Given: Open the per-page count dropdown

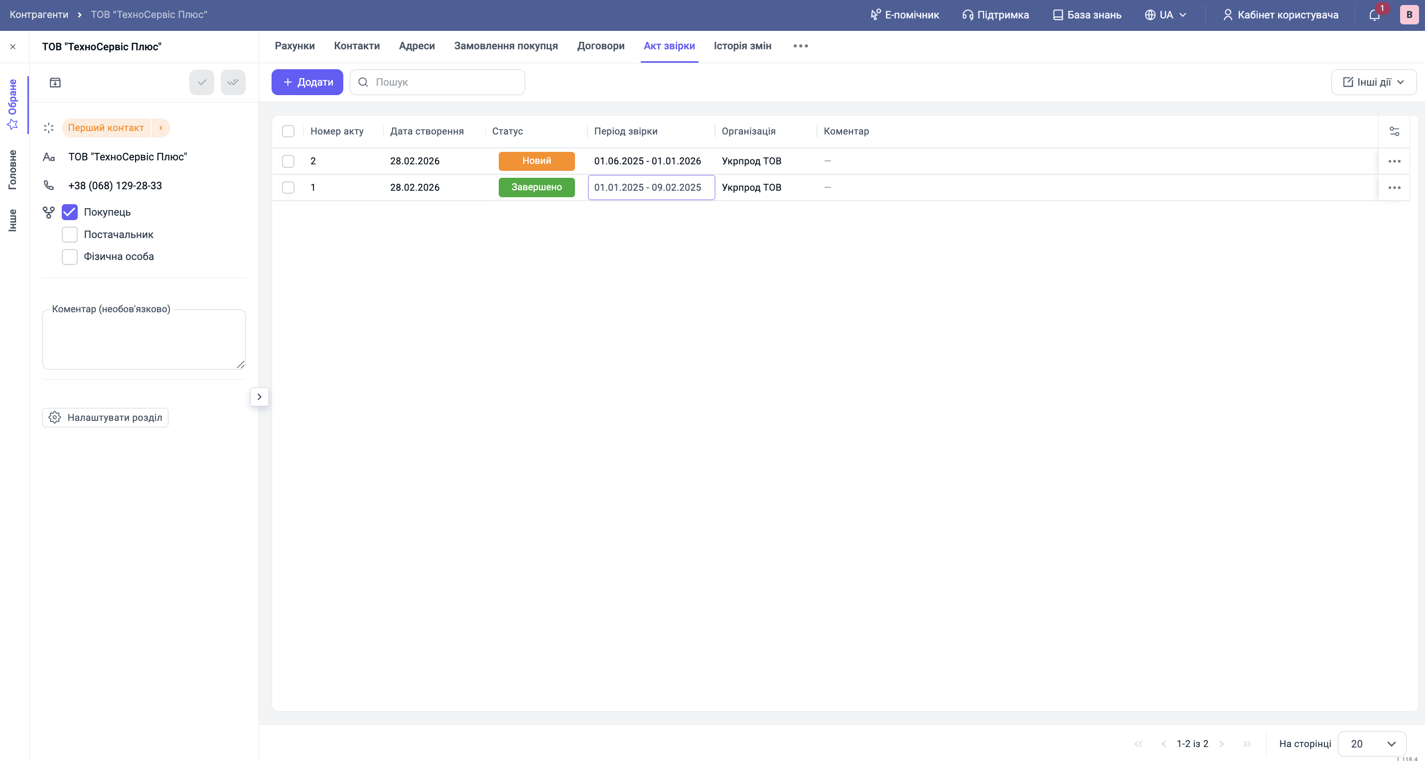Looking at the screenshot, I should coord(1371,743).
